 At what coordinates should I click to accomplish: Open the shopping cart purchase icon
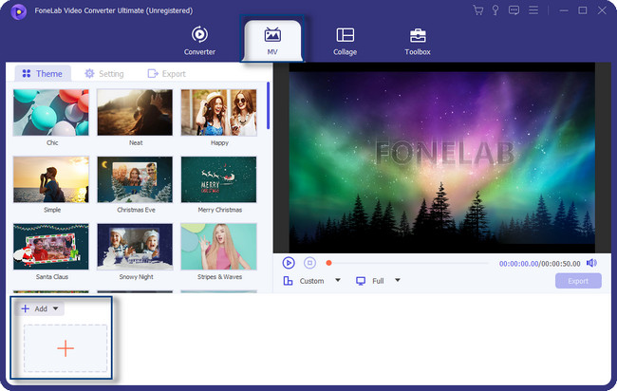pos(477,10)
